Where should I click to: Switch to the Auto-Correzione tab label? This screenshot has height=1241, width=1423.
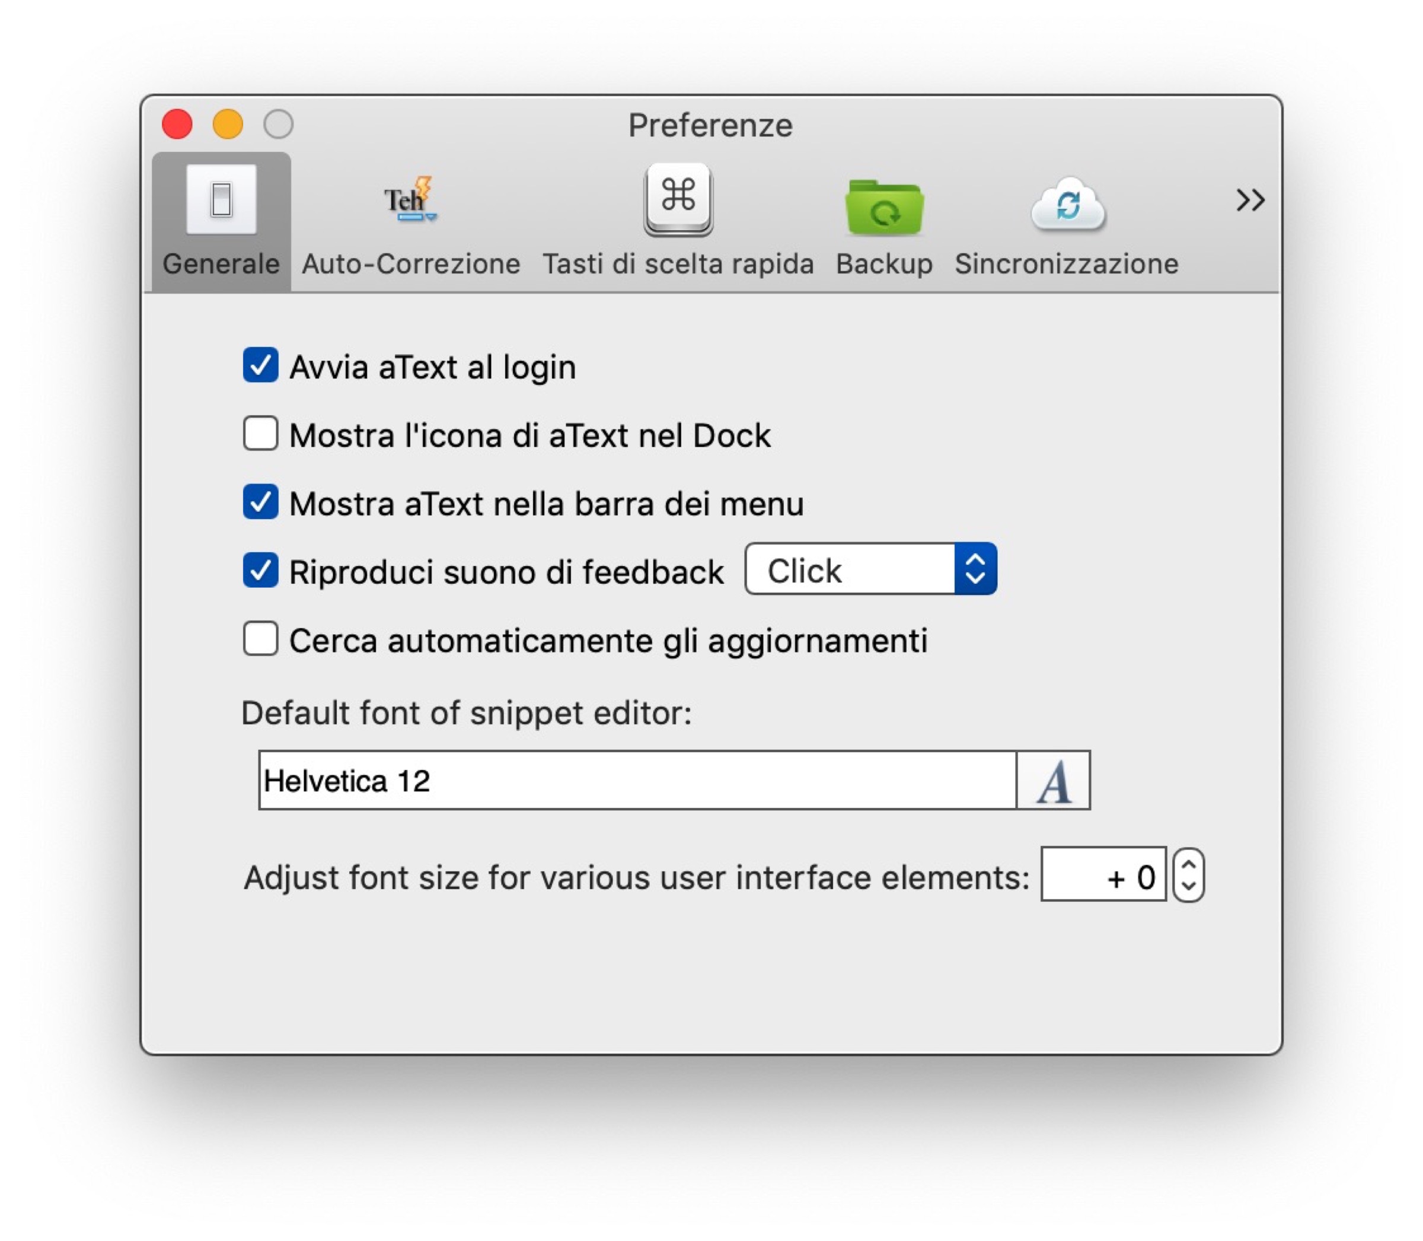point(410,264)
